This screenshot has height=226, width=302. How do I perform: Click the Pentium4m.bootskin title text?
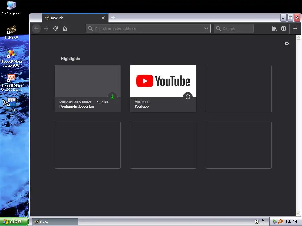click(x=76, y=107)
